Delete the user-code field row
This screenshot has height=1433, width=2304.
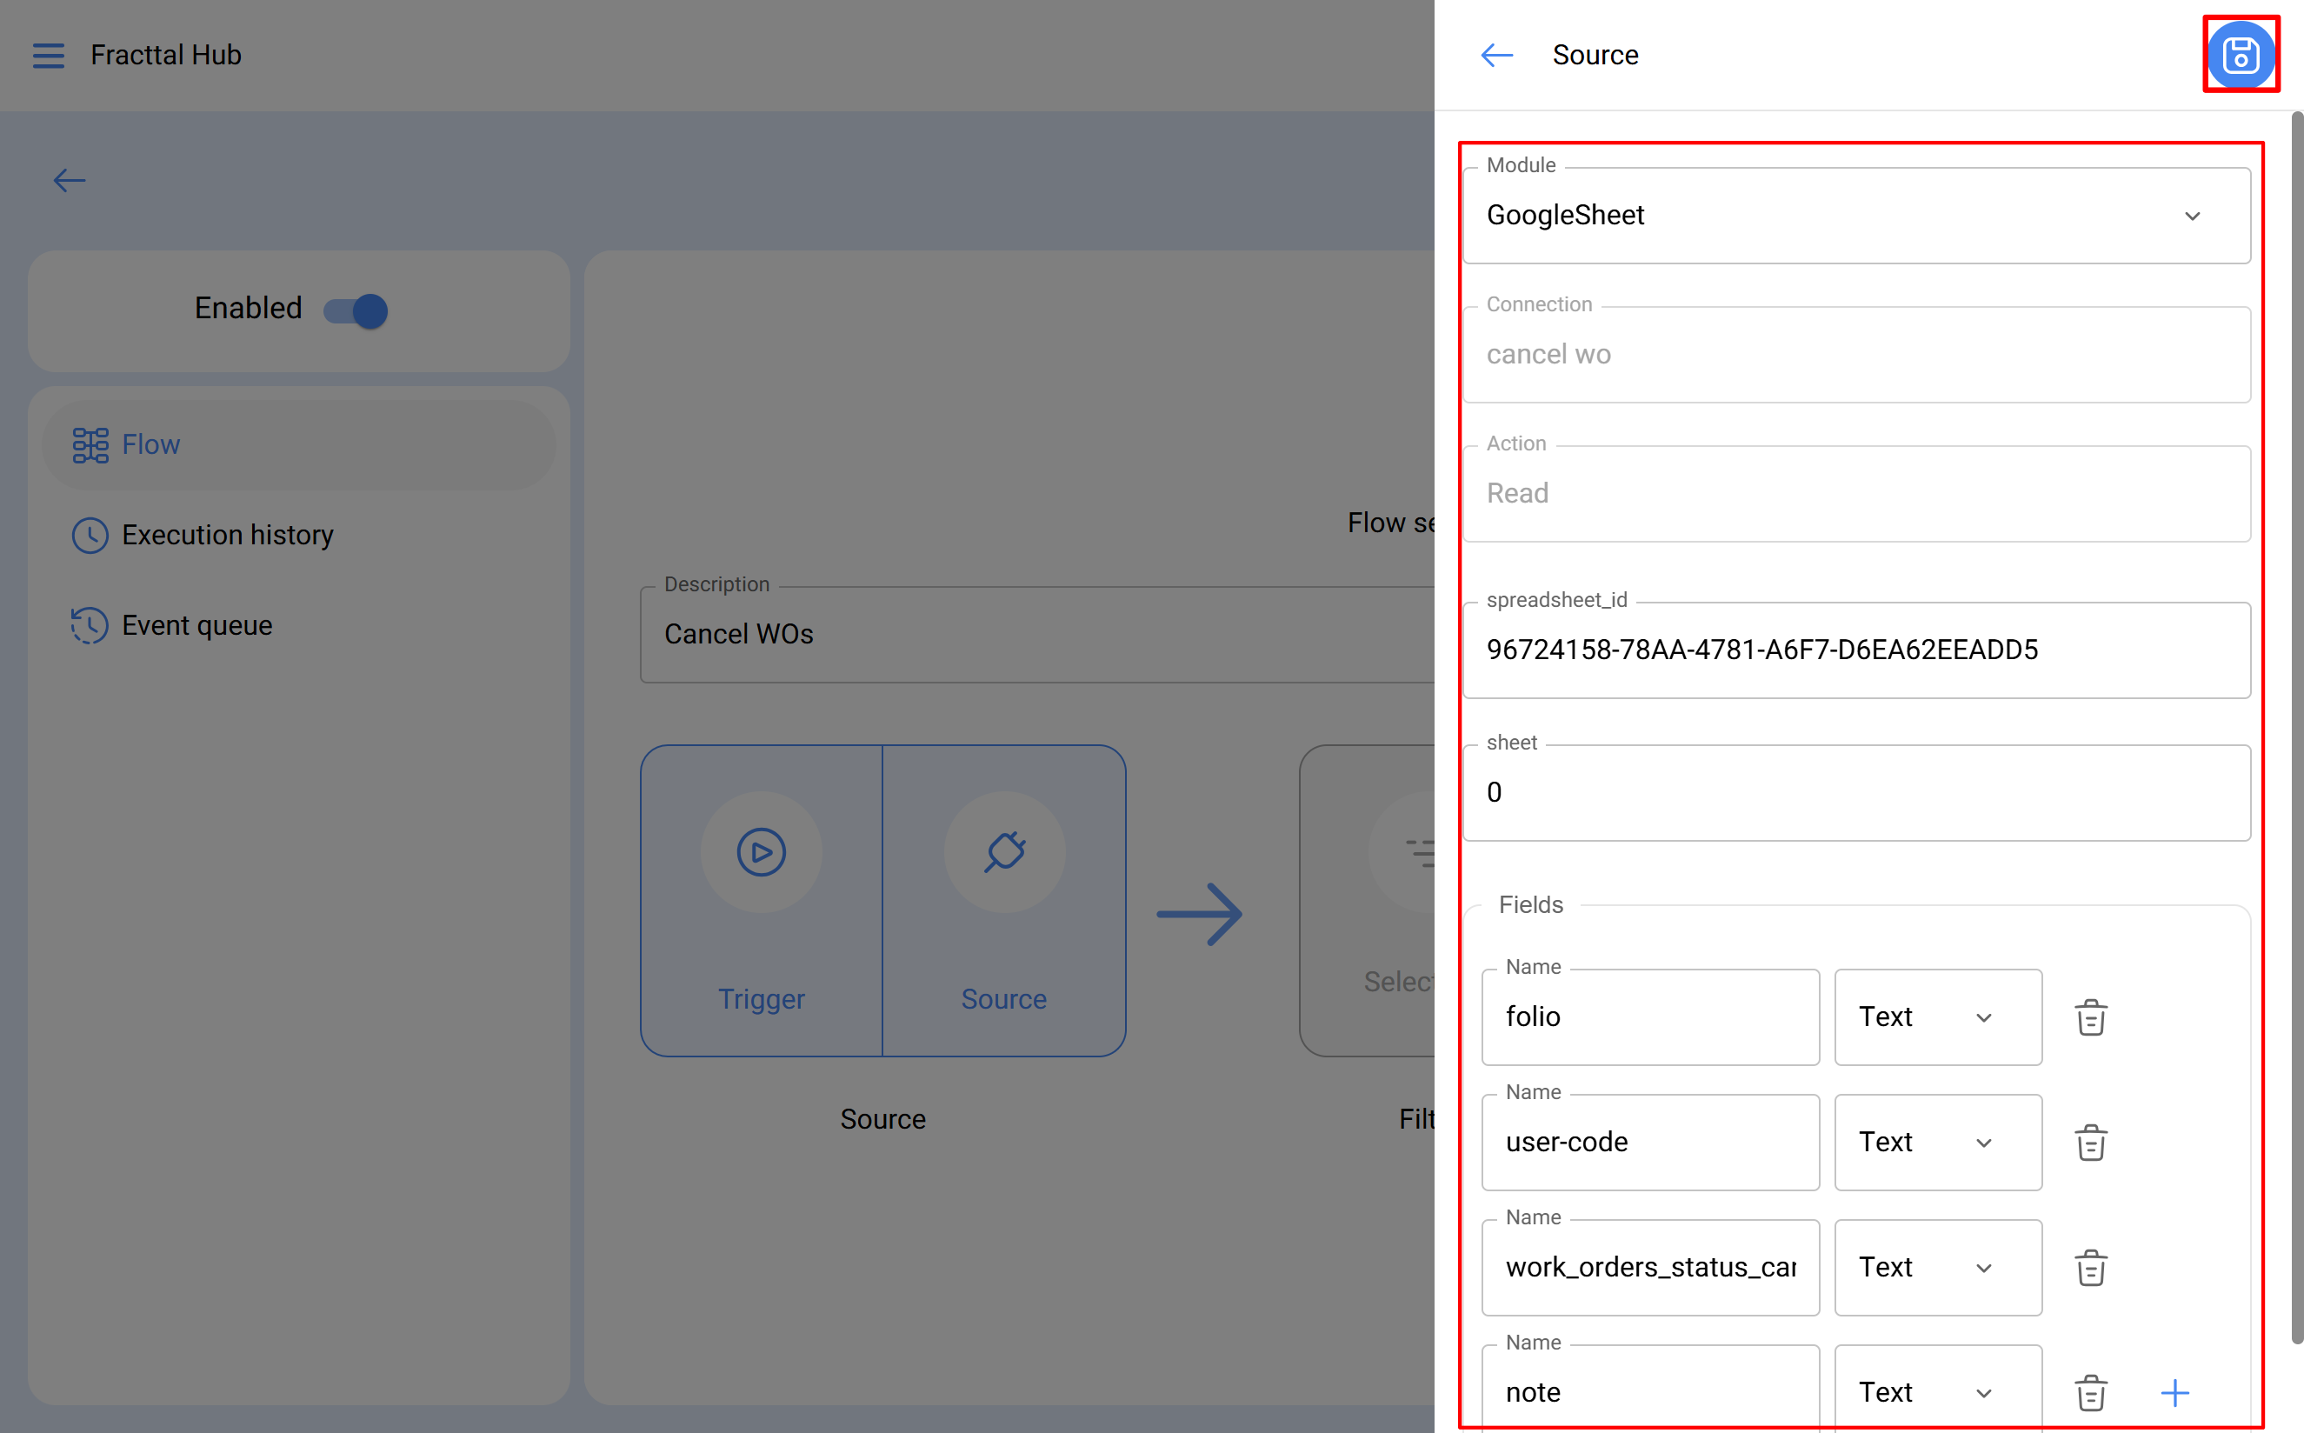[x=2090, y=1142]
